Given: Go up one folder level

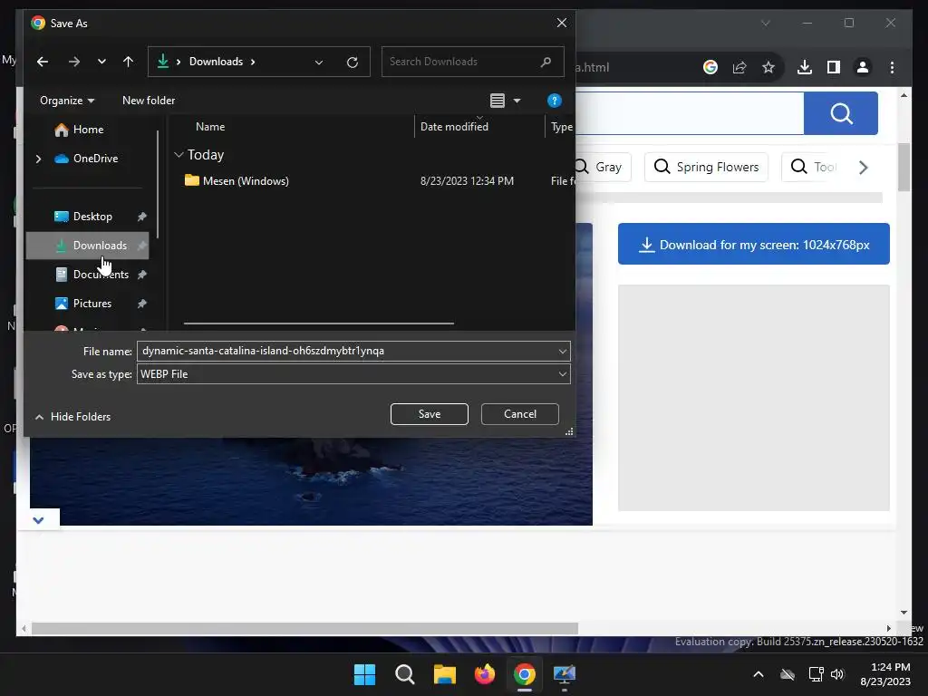Looking at the screenshot, I should click(x=128, y=62).
